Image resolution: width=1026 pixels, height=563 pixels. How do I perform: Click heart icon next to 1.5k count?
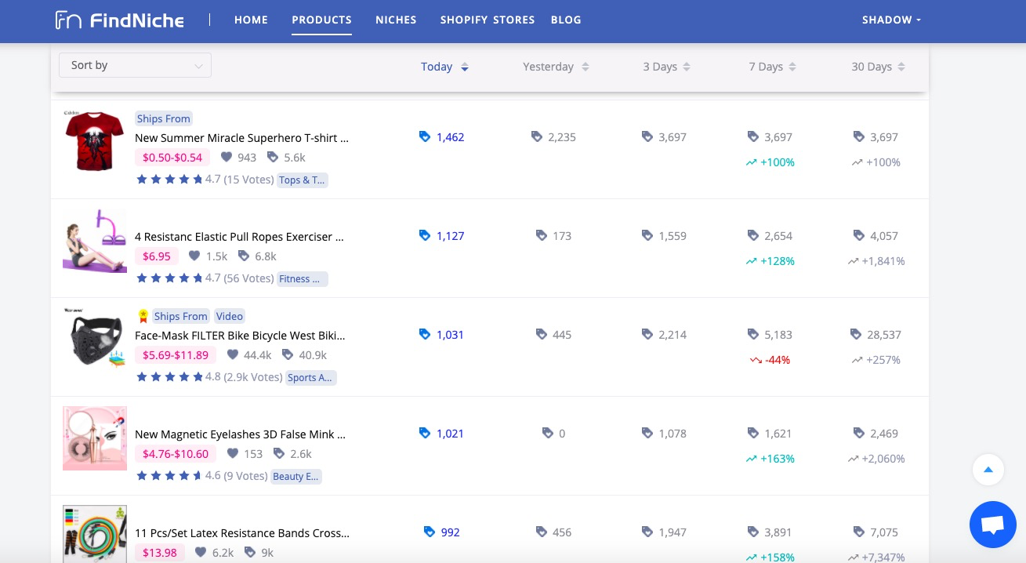point(194,256)
